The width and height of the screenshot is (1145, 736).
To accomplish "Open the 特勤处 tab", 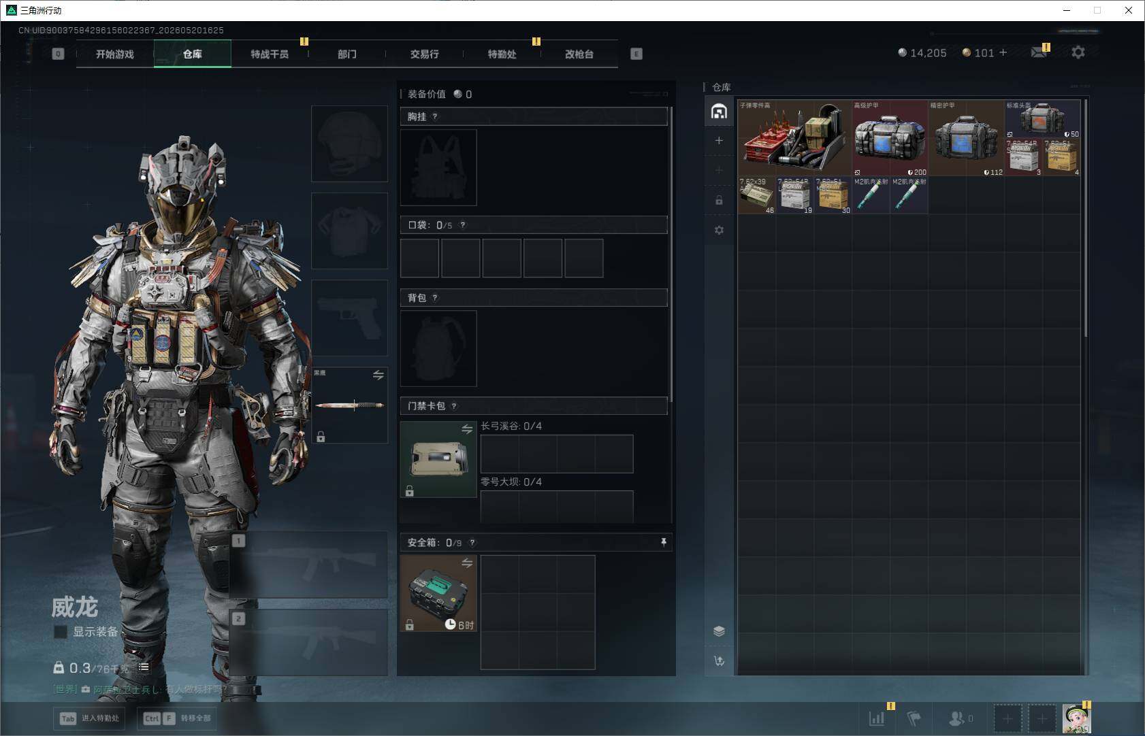I will 502,54.
